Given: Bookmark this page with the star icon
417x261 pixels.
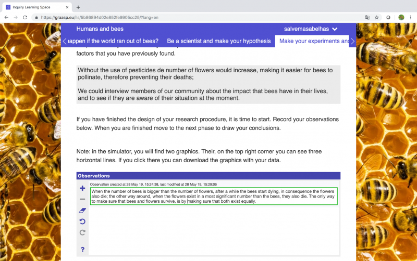Looking at the screenshot, I should click(376, 18).
